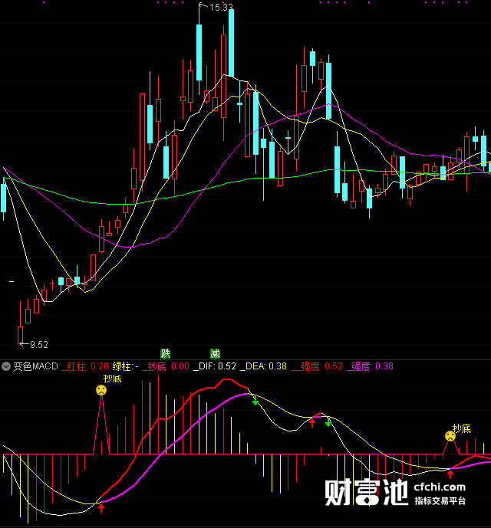Select the green 跌 signal marker

[x=166, y=353]
